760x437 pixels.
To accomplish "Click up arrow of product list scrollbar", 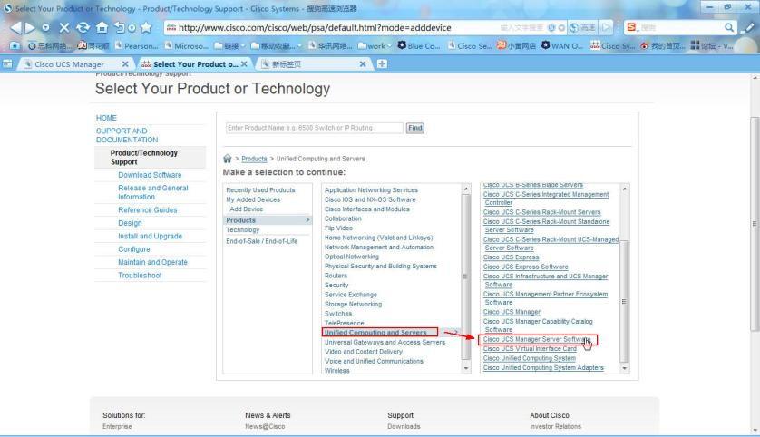I will tap(624, 189).
